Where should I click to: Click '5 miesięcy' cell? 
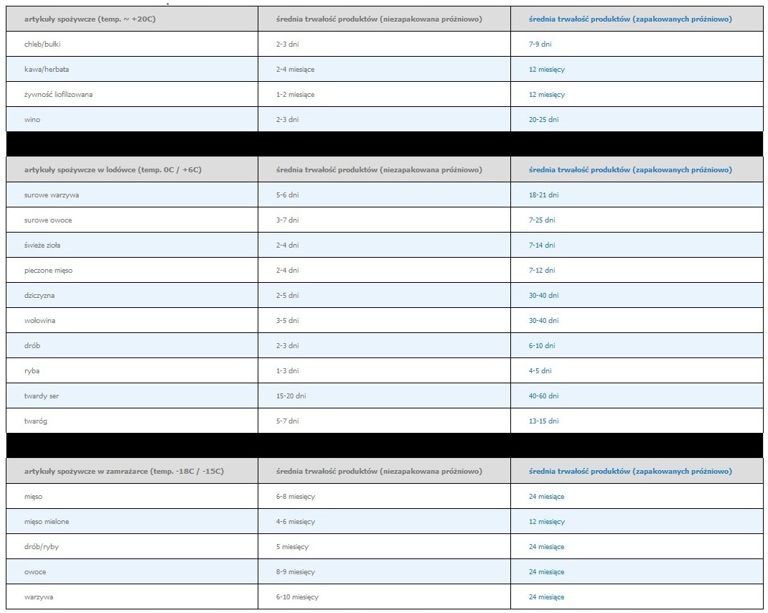click(x=384, y=547)
